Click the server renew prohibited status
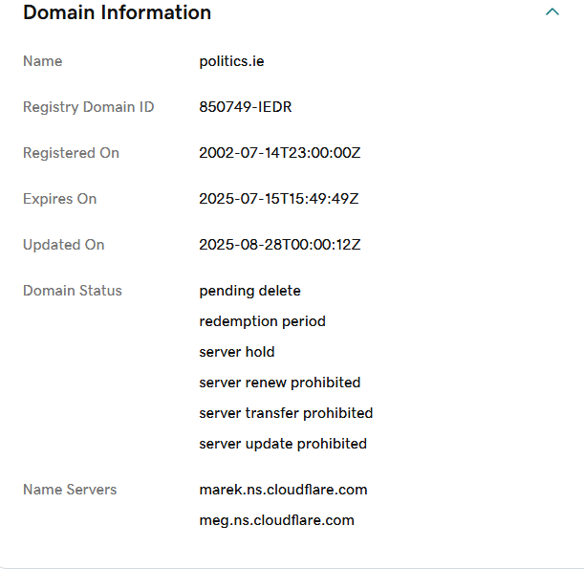This screenshot has width=584, height=569. (279, 383)
